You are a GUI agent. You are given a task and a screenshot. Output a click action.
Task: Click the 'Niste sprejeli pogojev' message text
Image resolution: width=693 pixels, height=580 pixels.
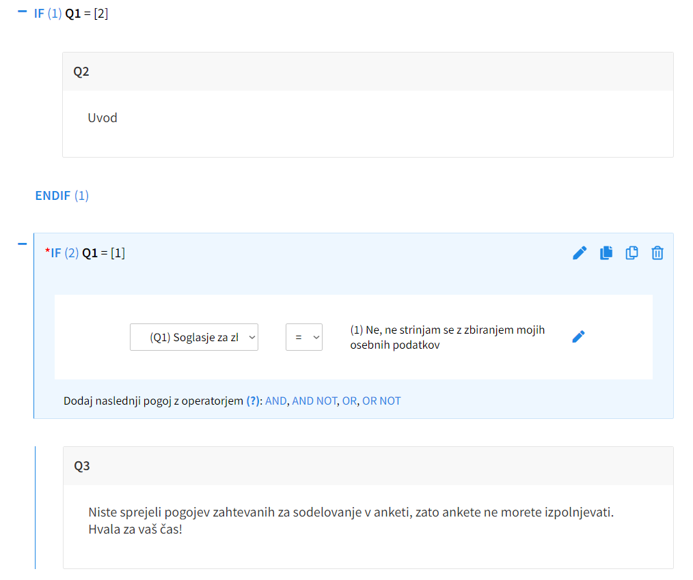(351, 521)
